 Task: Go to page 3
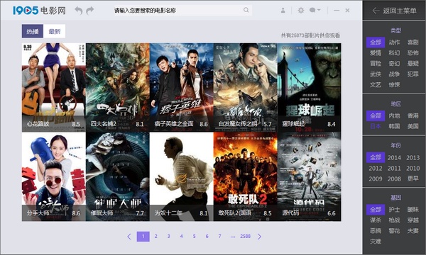[169, 237]
